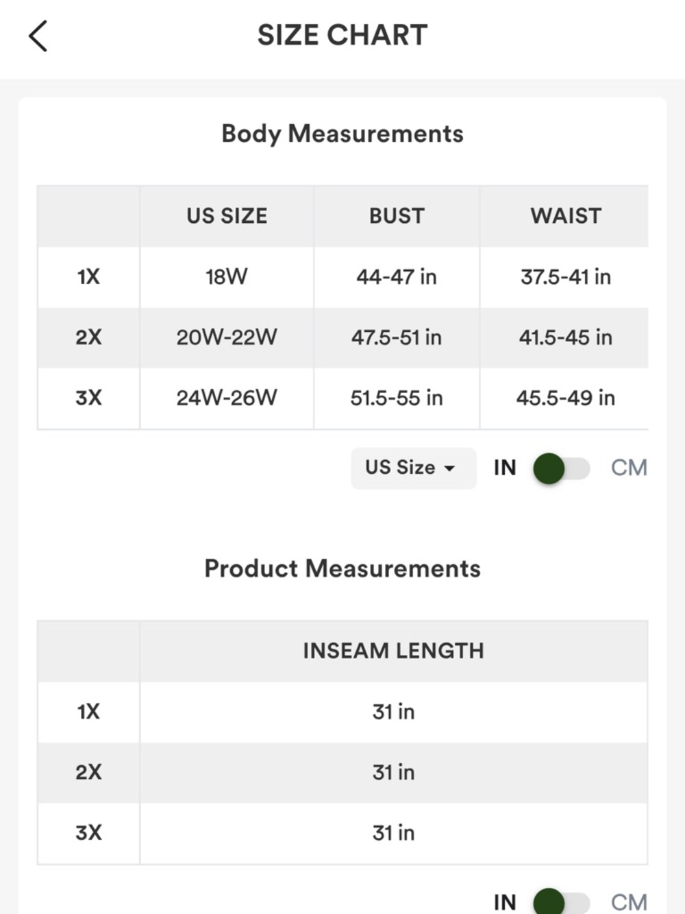Select IN label under Product Measurements
The width and height of the screenshot is (685, 914).
pyautogui.click(x=505, y=902)
